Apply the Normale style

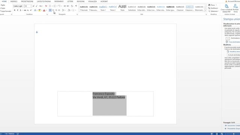pyautogui.click(x=84, y=8)
